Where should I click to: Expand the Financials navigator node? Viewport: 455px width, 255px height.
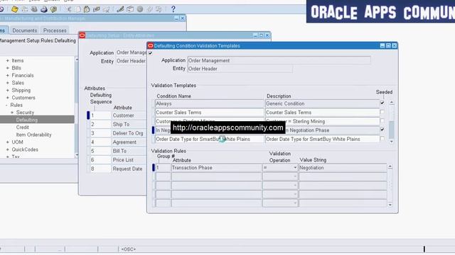[8, 76]
